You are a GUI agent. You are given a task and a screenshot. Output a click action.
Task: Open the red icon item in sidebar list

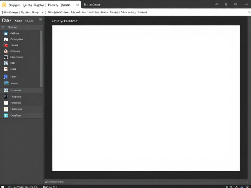[20, 45]
